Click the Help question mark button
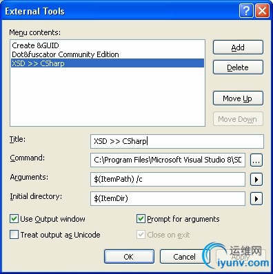This screenshot has width=273, height=274. point(246,11)
